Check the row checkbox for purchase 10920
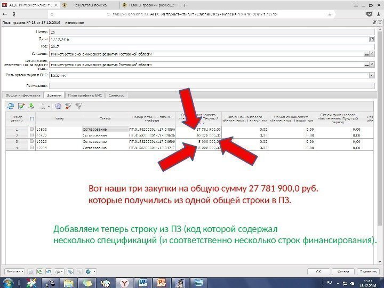The image size is (384, 288). click(x=31, y=141)
